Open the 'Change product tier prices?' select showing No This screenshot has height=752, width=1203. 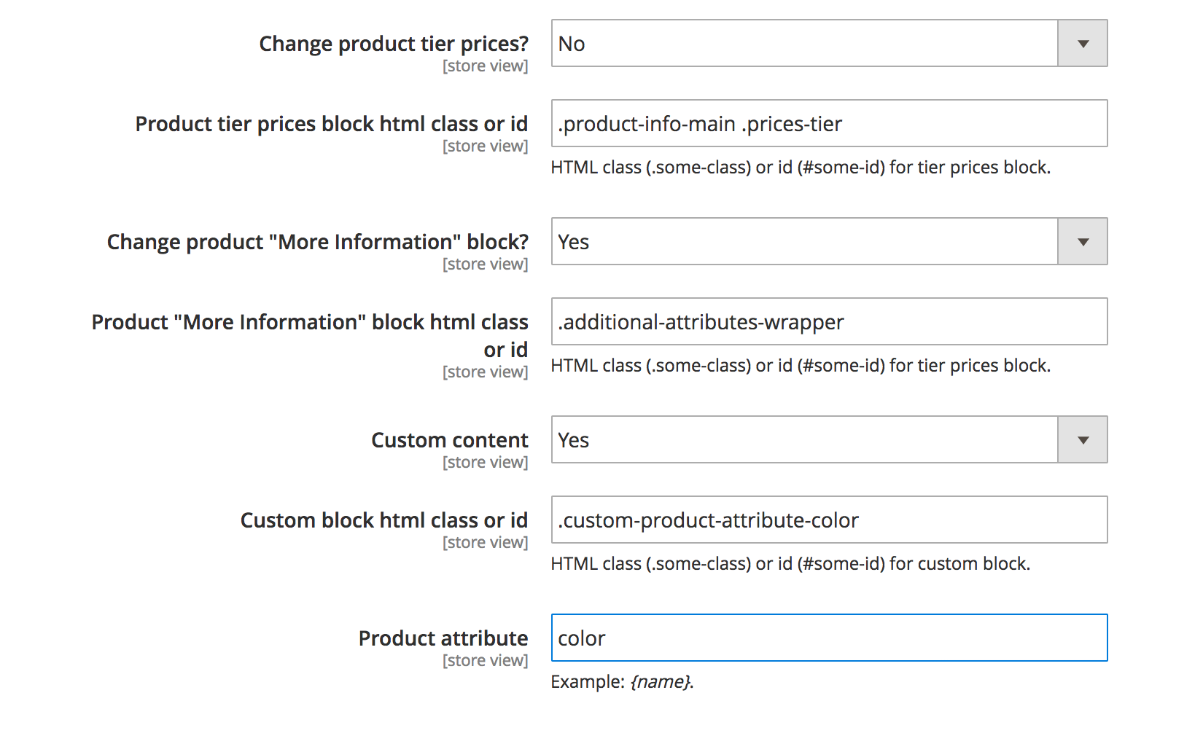point(802,44)
